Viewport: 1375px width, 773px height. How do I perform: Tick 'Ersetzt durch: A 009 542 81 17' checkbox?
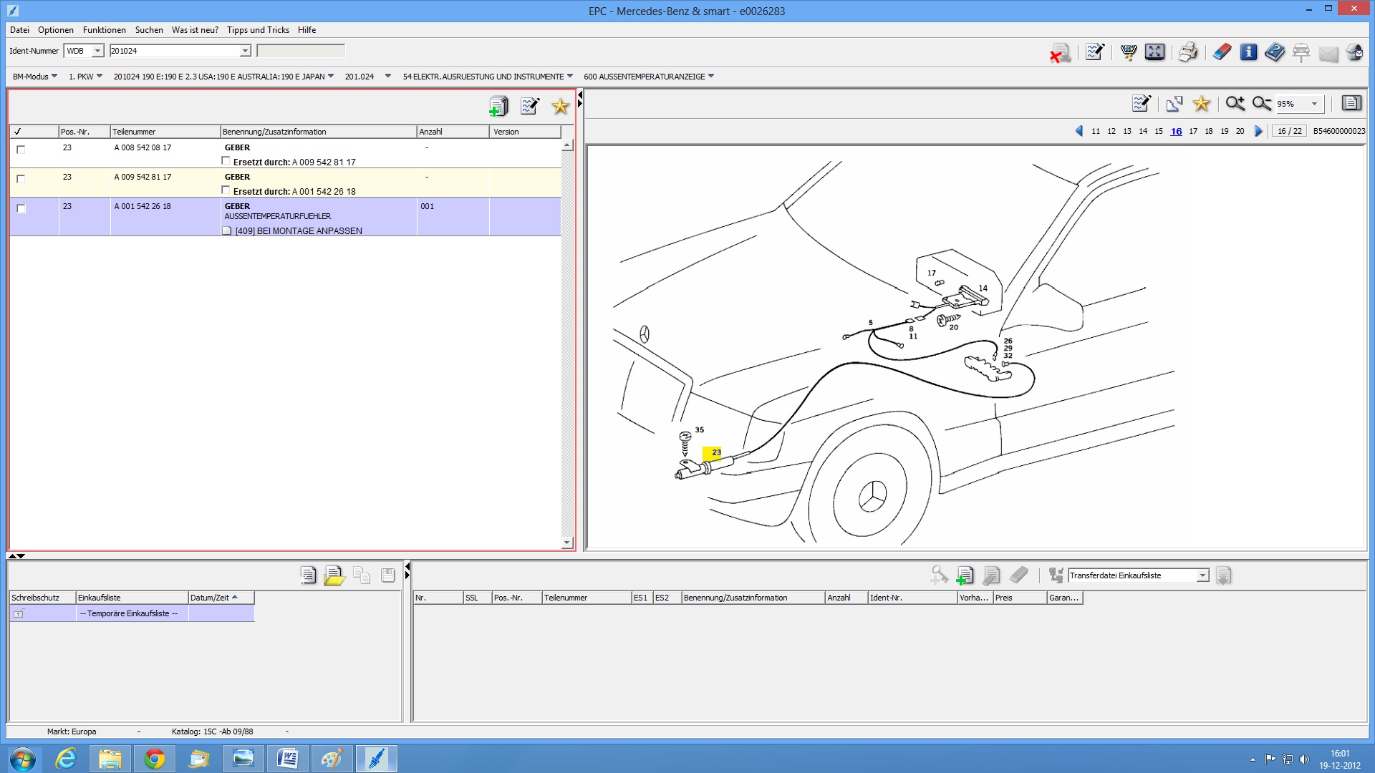click(x=226, y=161)
